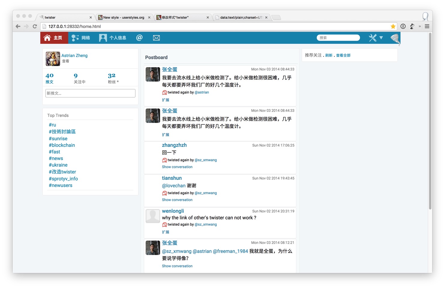Open @freeman_1984 mention link
445x288 pixels.
point(230,251)
